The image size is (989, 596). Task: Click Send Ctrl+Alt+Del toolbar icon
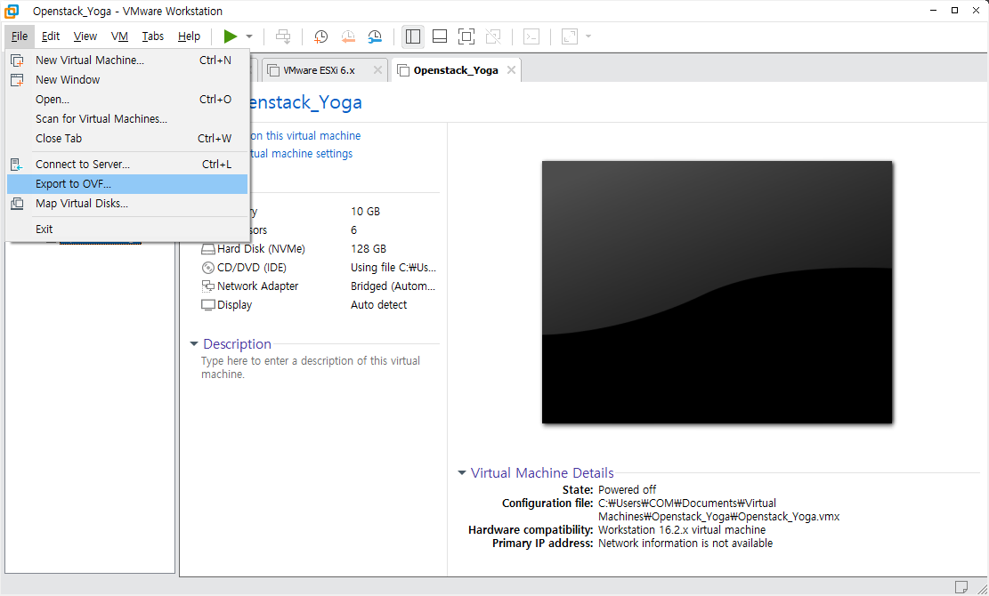click(283, 36)
